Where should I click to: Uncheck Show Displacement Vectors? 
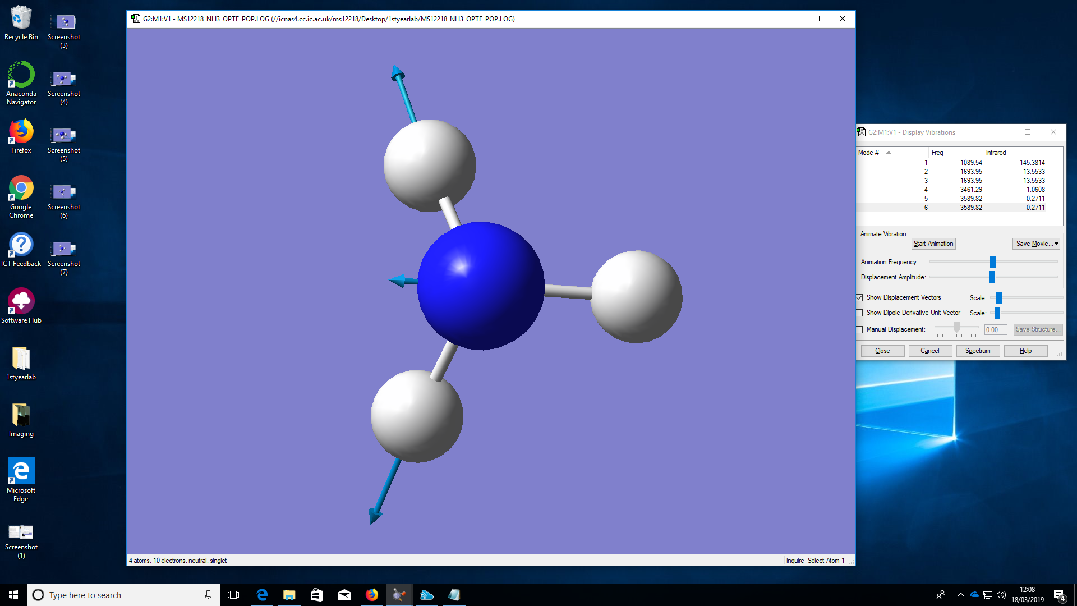(859, 297)
